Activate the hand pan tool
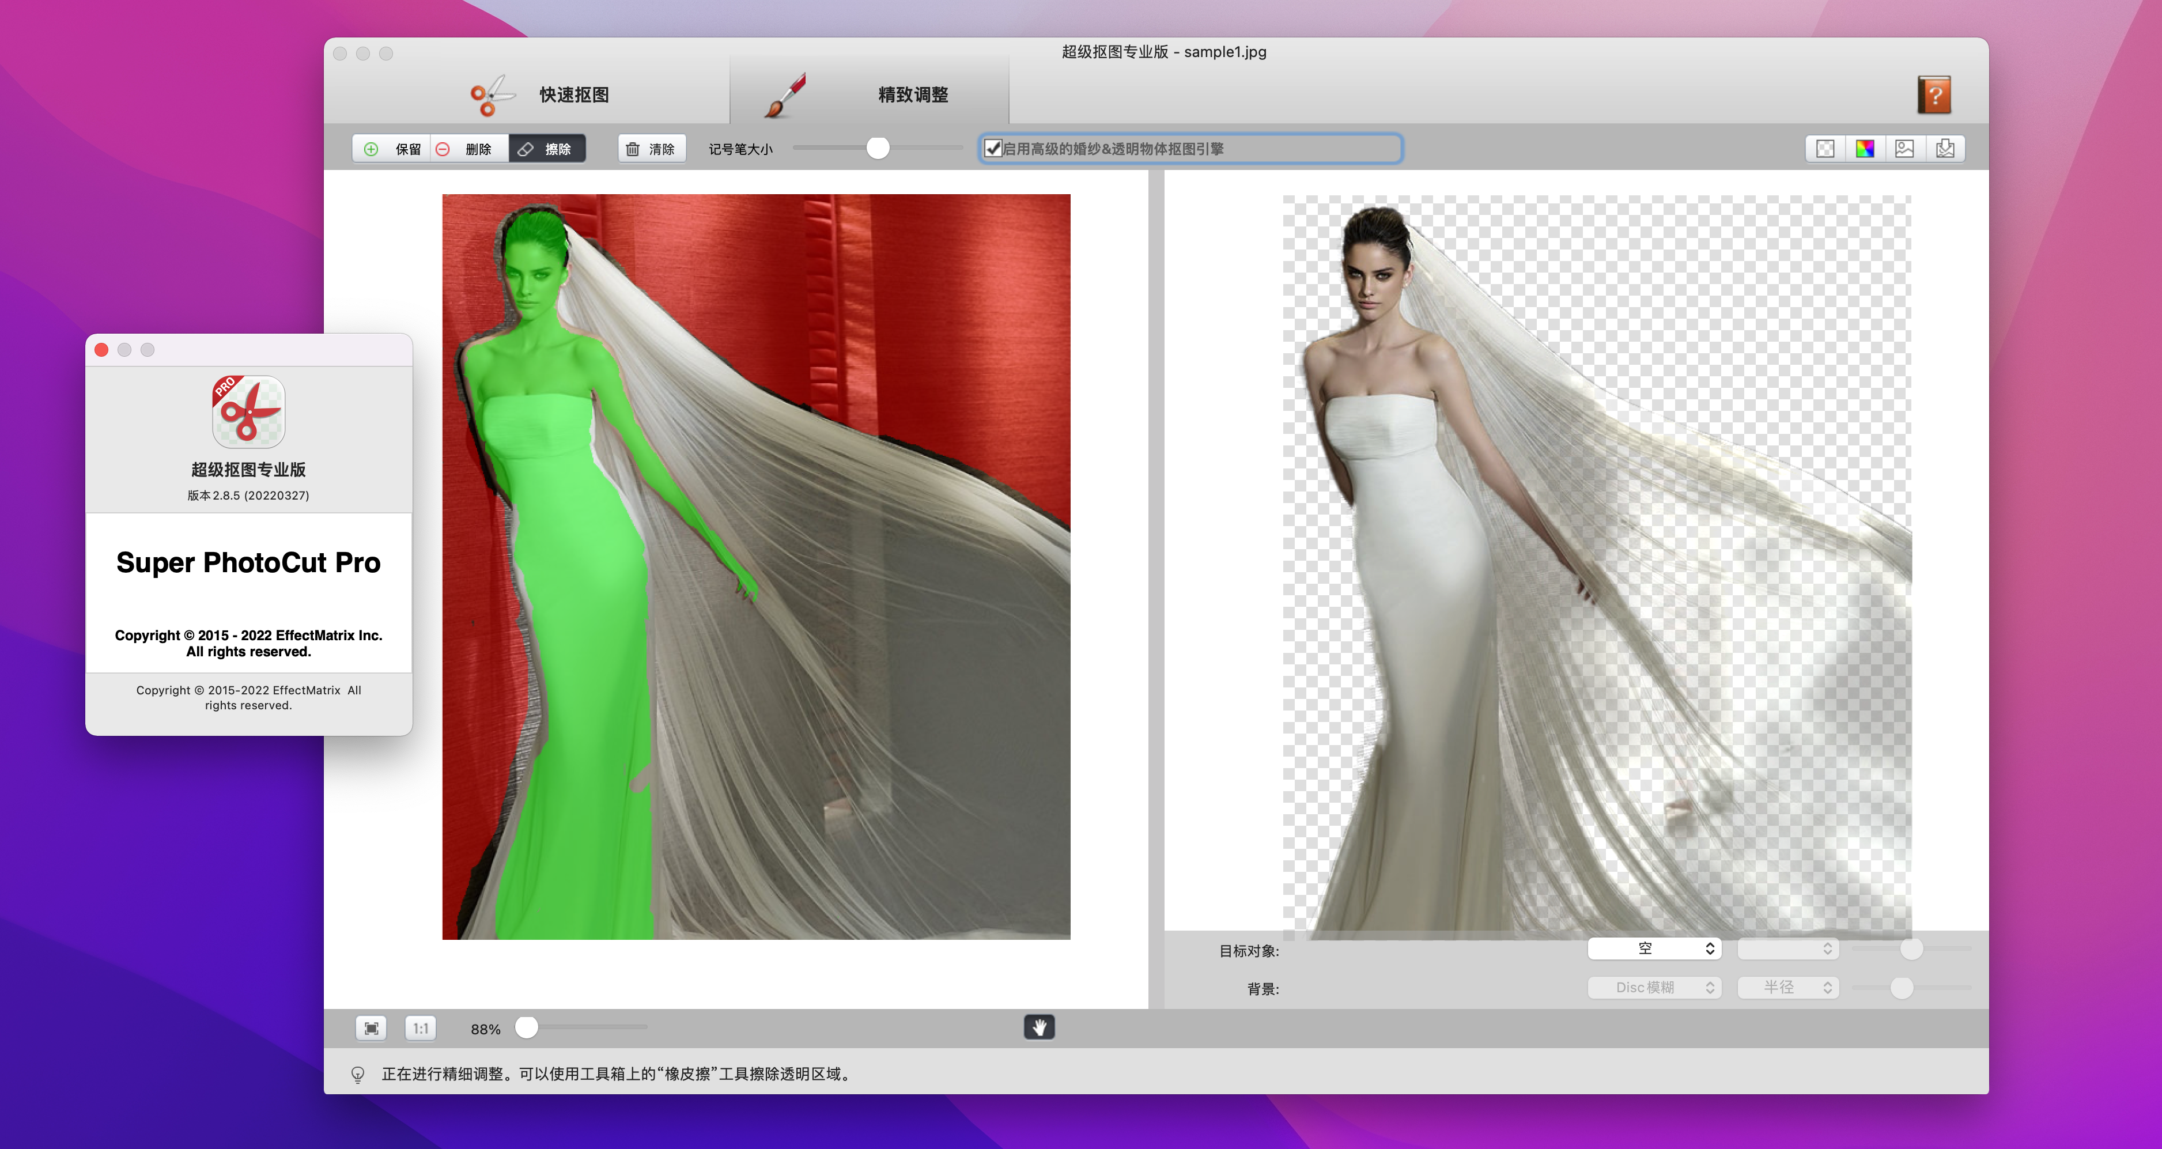 (x=1039, y=1027)
